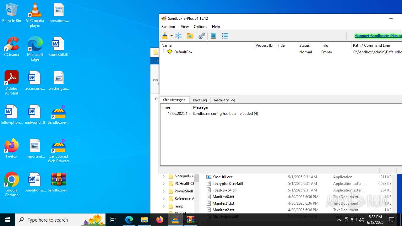Select the Firefox desktop shortcut
This screenshot has height=226, width=402.
[12, 149]
